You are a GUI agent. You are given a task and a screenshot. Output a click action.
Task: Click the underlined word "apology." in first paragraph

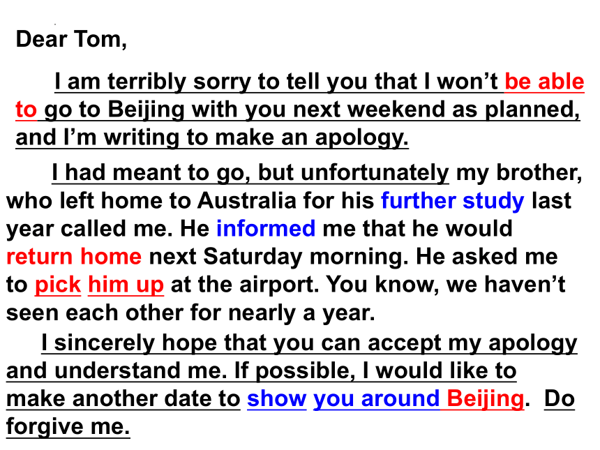tap(362, 137)
